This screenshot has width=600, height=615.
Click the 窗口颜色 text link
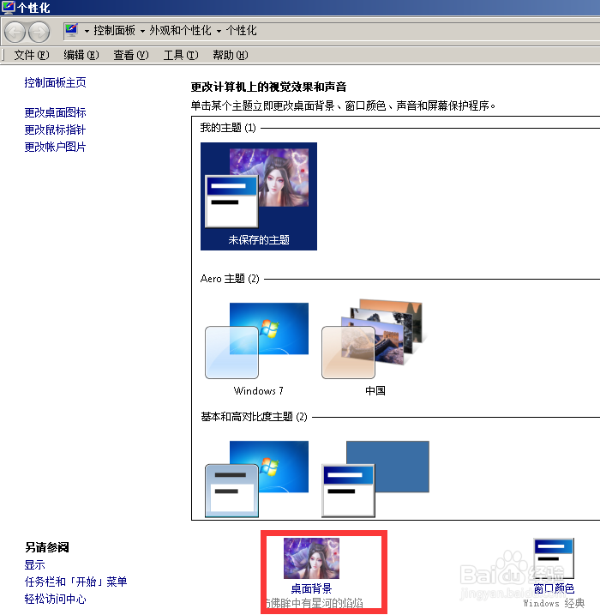click(x=554, y=588)
